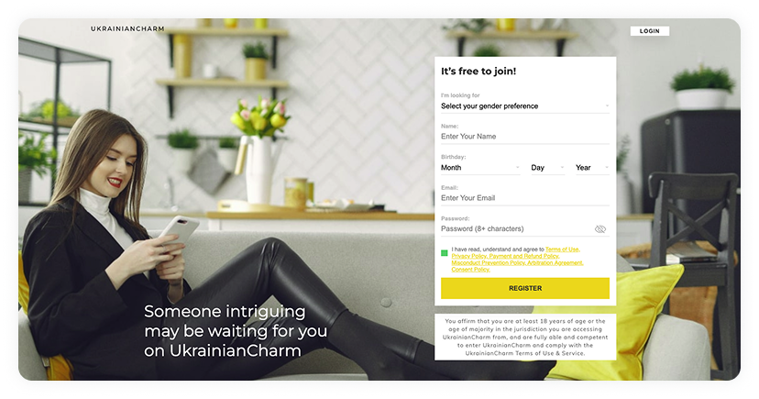
Task: Open the Privacy Policy link
Action: coord(469,256)
